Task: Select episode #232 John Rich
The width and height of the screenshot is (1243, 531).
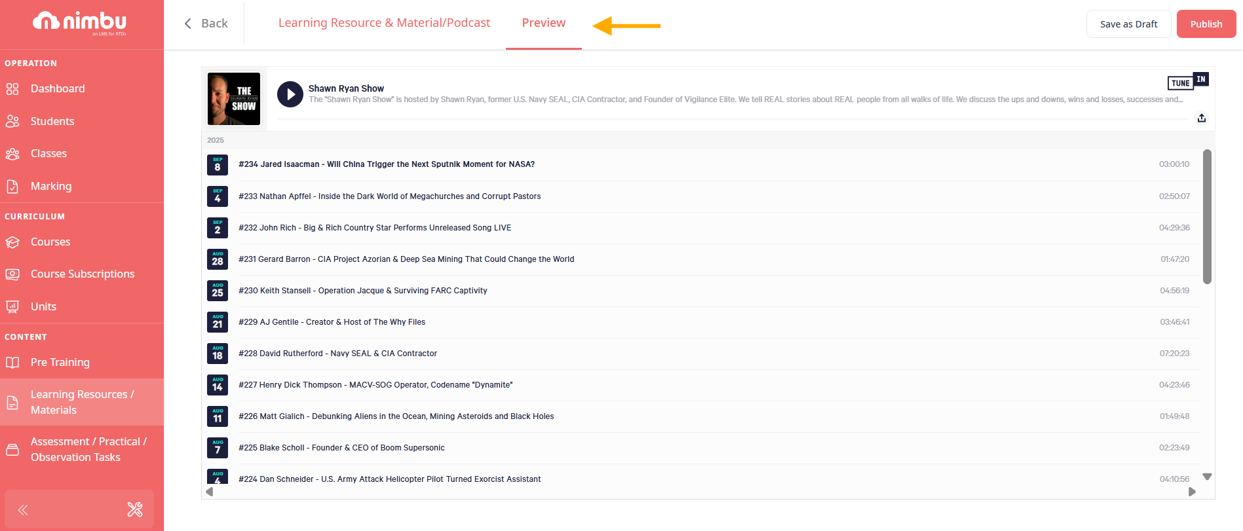Action: [375, 228]
